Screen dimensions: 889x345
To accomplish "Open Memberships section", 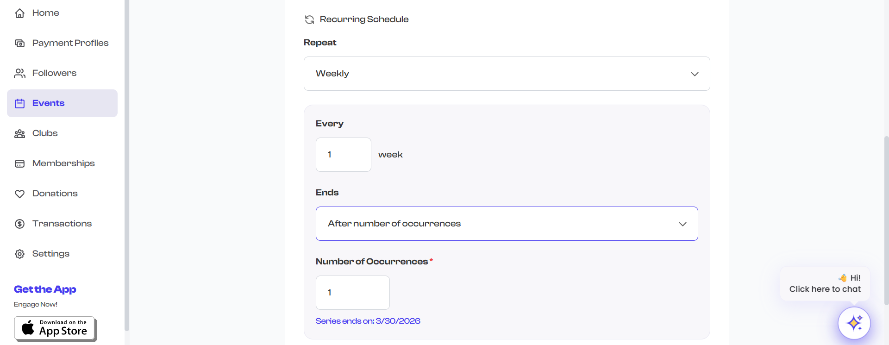I will 62,163.
